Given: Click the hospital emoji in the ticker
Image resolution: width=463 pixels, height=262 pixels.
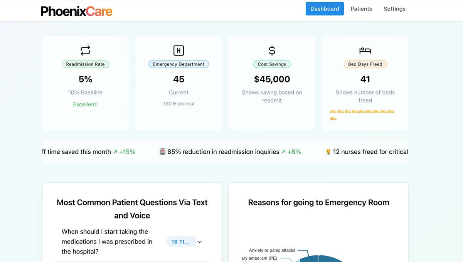Looking at the screenshot, I should pyautogui.click(x=162, y=152).
